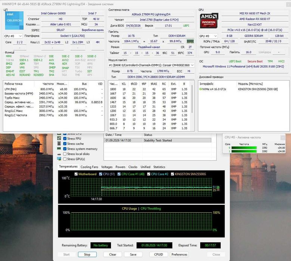Image resolution: width=291 pixels, height=261 pixels.
Task: Uncheck the Stress FPU checkbox
Action: pos(65,138)
